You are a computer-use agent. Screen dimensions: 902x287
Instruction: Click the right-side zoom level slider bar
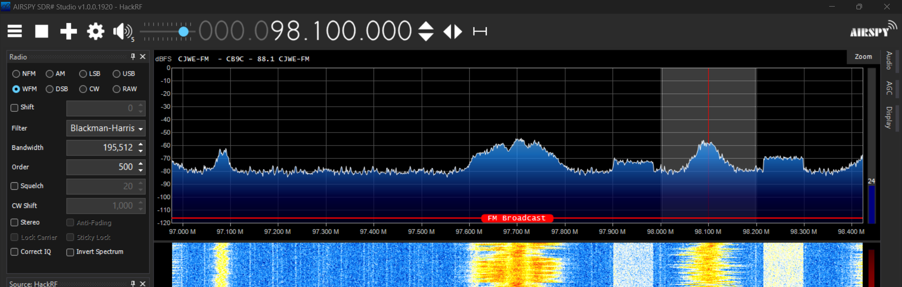click(872, 146)
